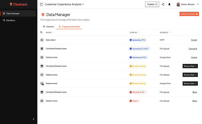Select Ongoing Uploads tab
Viewport: 202px width, 124px height.
coord(69,27)
